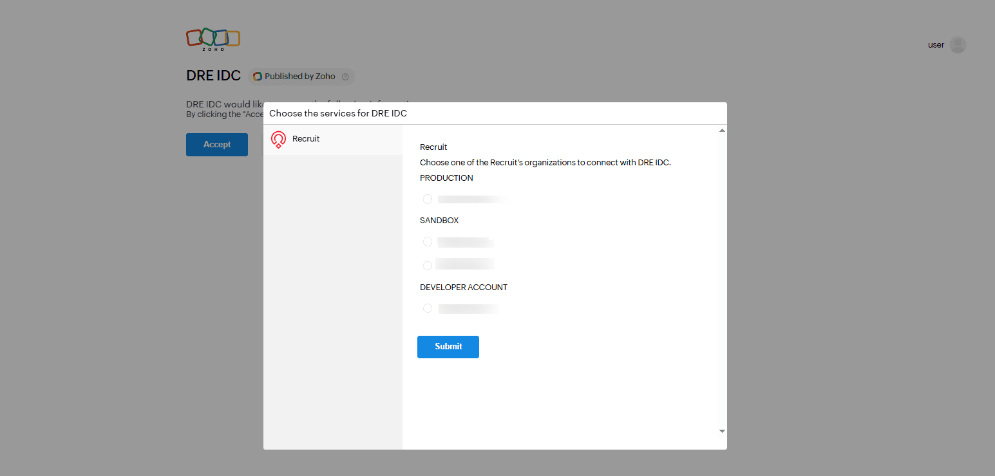
Task: Click the help icon beside Published by Zoho
Action: (345, 77)
